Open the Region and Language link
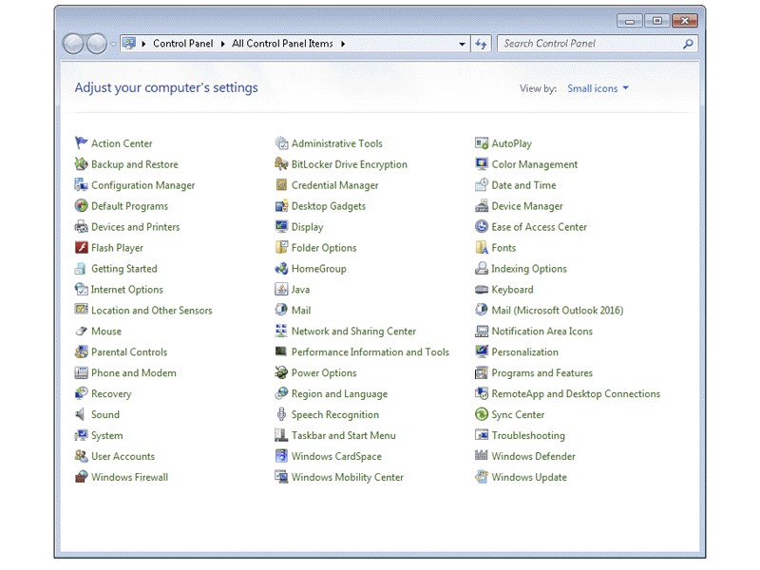The height and width of the screenshot is (570, 760). [339, 393]
